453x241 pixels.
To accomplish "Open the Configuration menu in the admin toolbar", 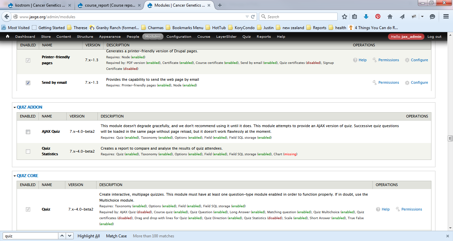I will 179,37.
